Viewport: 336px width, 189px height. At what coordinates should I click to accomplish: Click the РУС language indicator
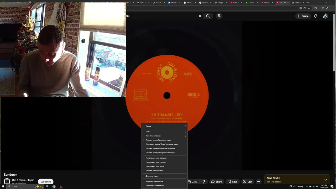(x=317, y=186)
